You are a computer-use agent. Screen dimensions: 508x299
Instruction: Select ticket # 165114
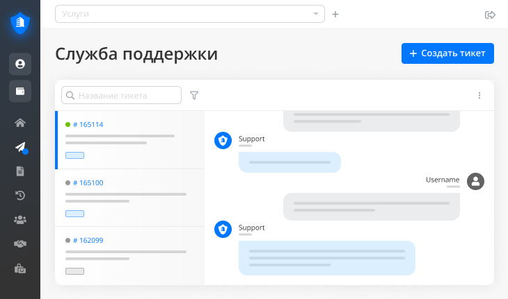(88, 125)
